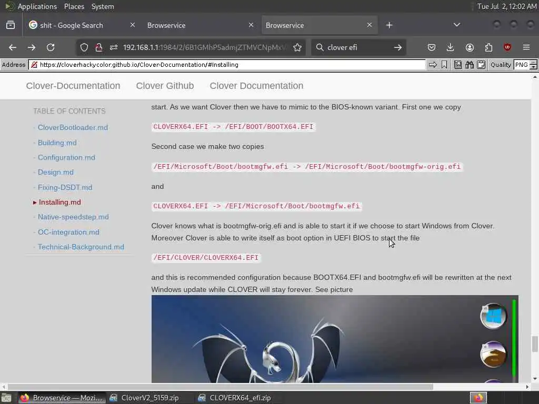The height and width of the screenshot is (404, 539).
Task: Open Building.md in contents
Action: 57,143
